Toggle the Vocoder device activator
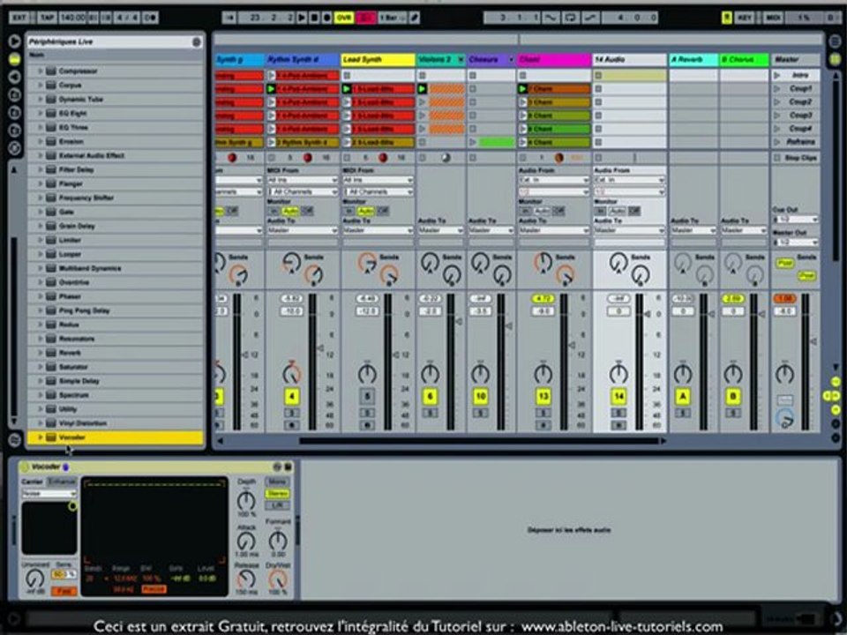Image resolution: width=847 pixels, height=635 pixels. [25, 467]
